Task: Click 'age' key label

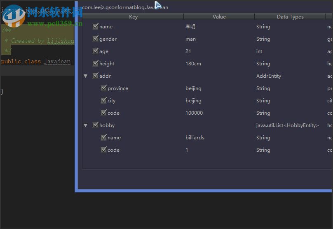Action: coord(104,51)
